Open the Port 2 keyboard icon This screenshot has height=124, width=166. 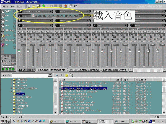pyautogui.click(x=2, y=16)
